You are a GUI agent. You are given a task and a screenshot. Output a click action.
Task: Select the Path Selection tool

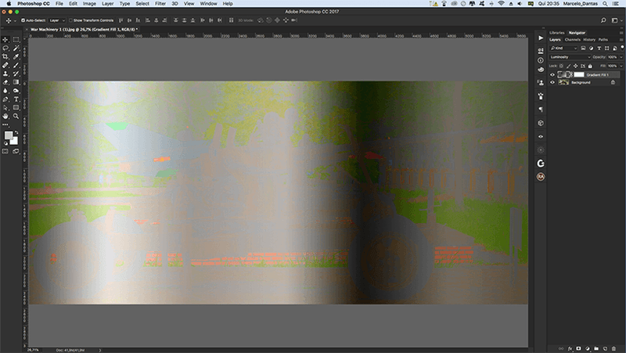coord(5,108)
